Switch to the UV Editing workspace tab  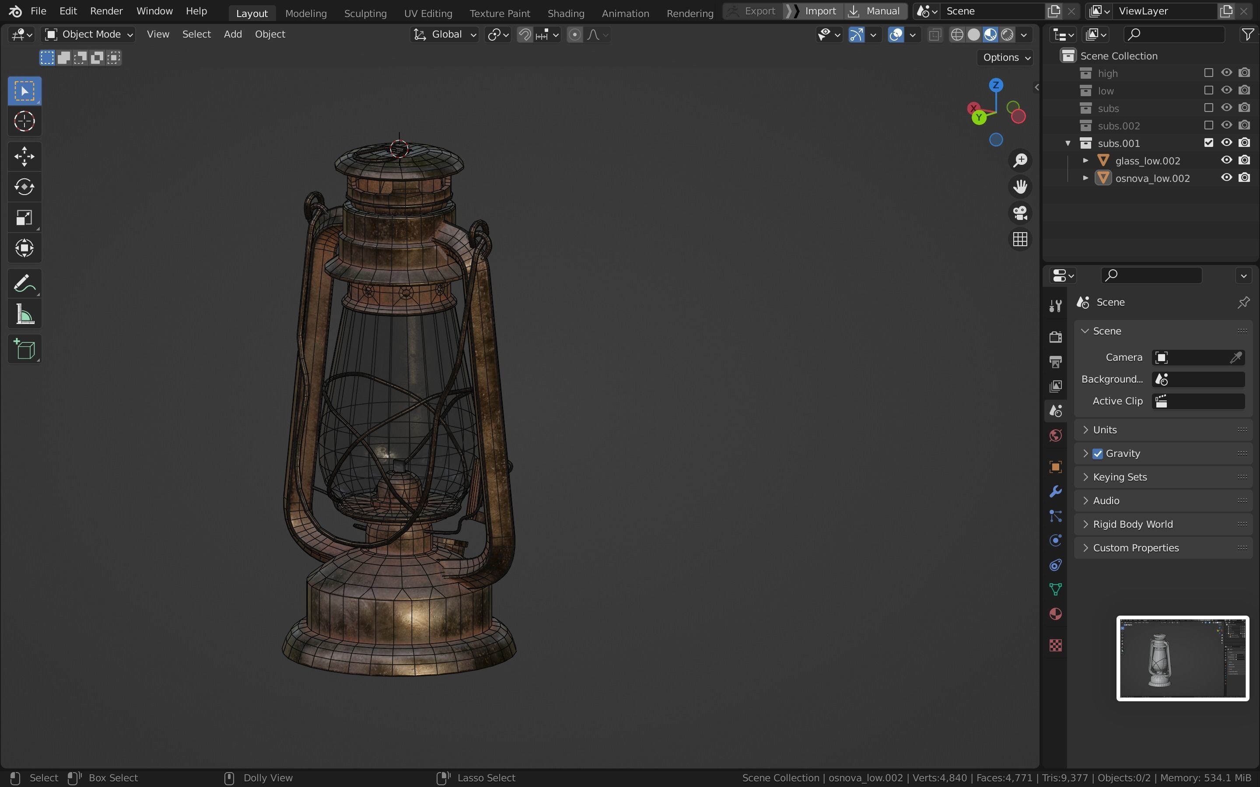[x=428, y=13]
